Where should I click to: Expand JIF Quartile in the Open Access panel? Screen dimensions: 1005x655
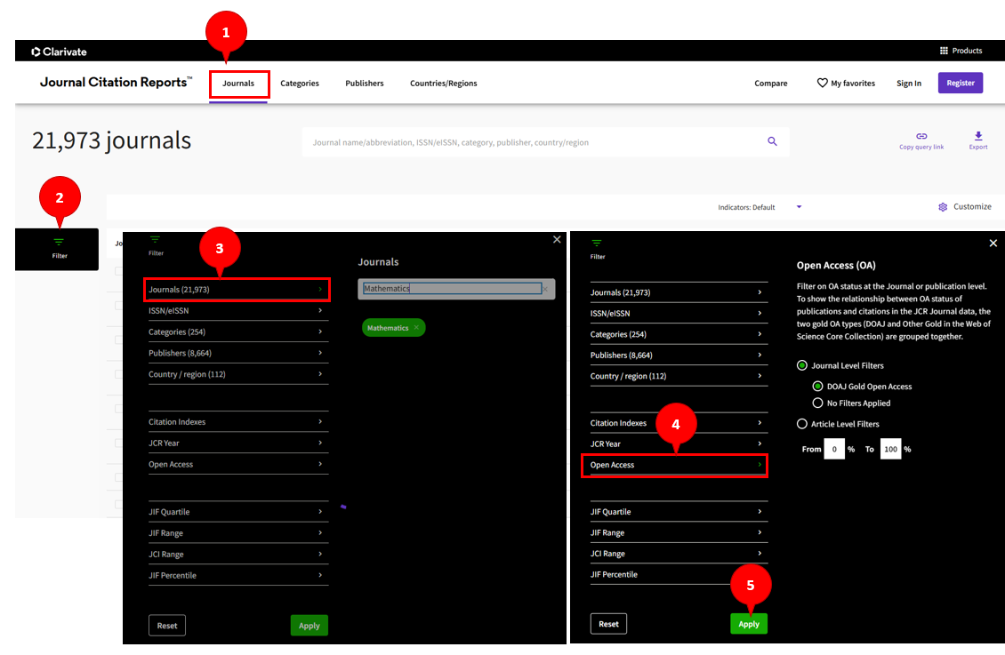point(679,512)
